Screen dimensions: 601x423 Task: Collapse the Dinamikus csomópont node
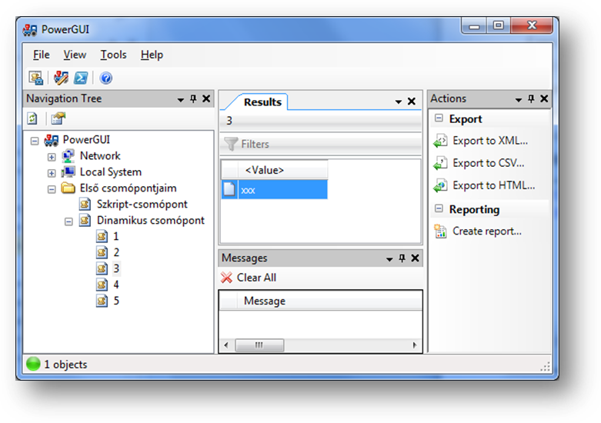coord(68,221)
